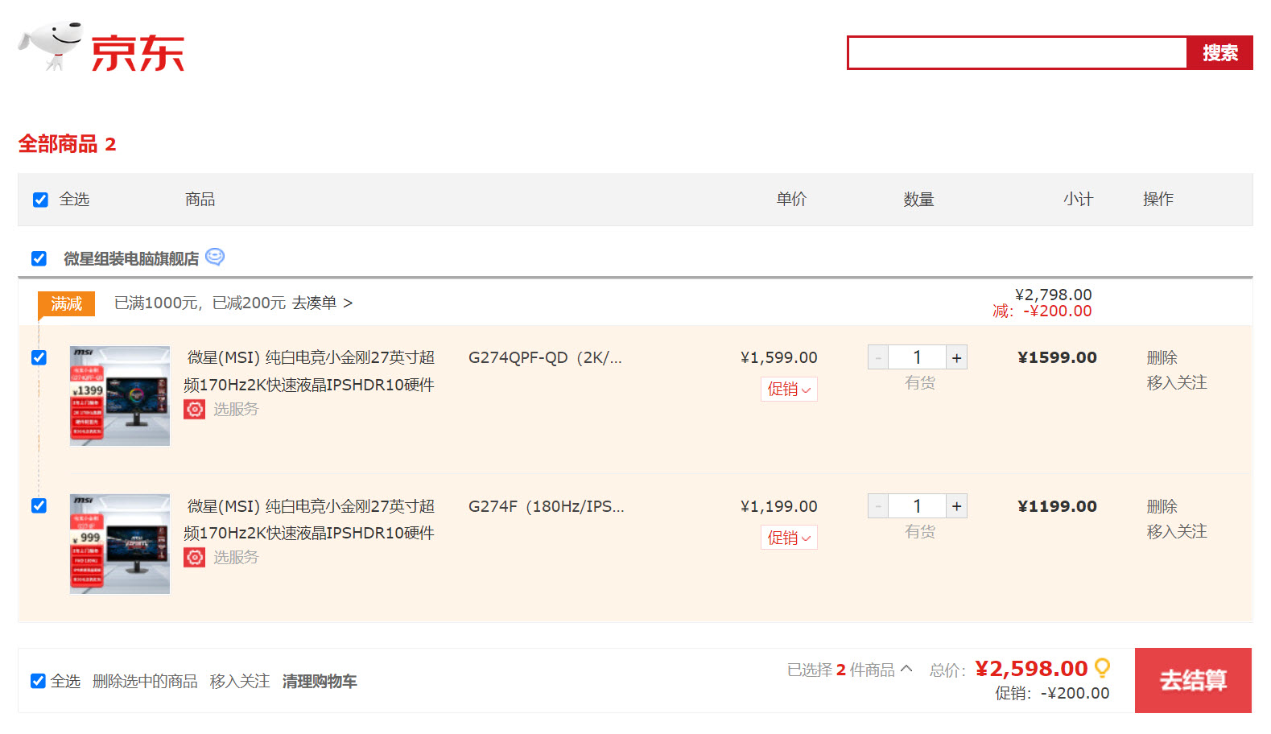1271x734 pixels.
Task: Decrease quantity for the ¥1,199.00 monitor
Action: click(878, 506)
